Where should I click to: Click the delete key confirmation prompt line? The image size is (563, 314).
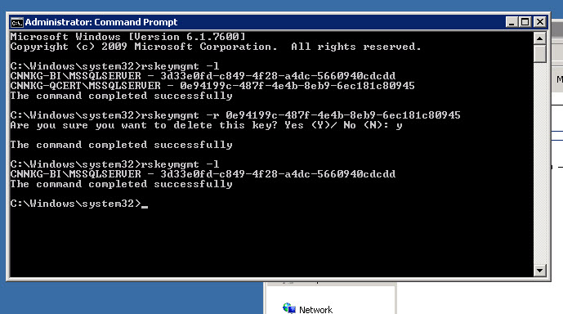[x=206, y=125]
